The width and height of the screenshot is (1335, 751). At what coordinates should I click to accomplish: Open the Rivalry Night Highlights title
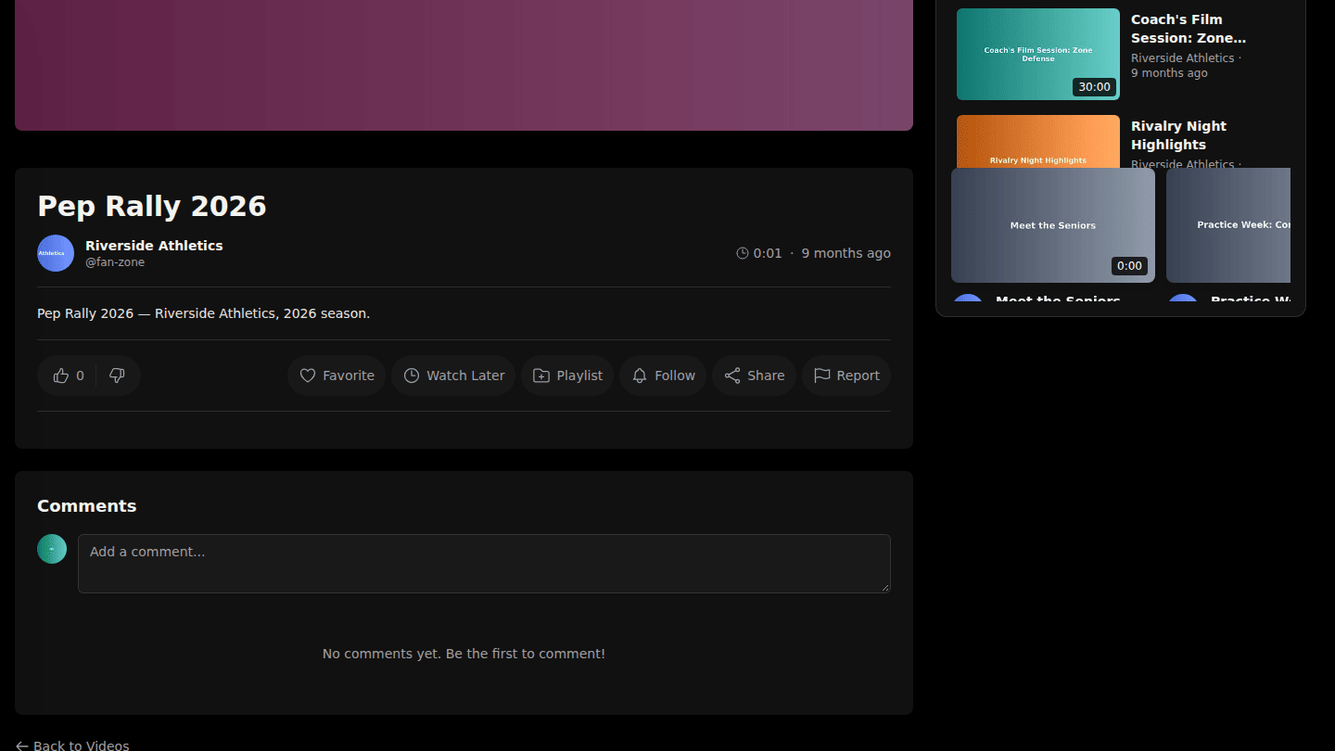pyautogui.click(x=1178, y=135)
